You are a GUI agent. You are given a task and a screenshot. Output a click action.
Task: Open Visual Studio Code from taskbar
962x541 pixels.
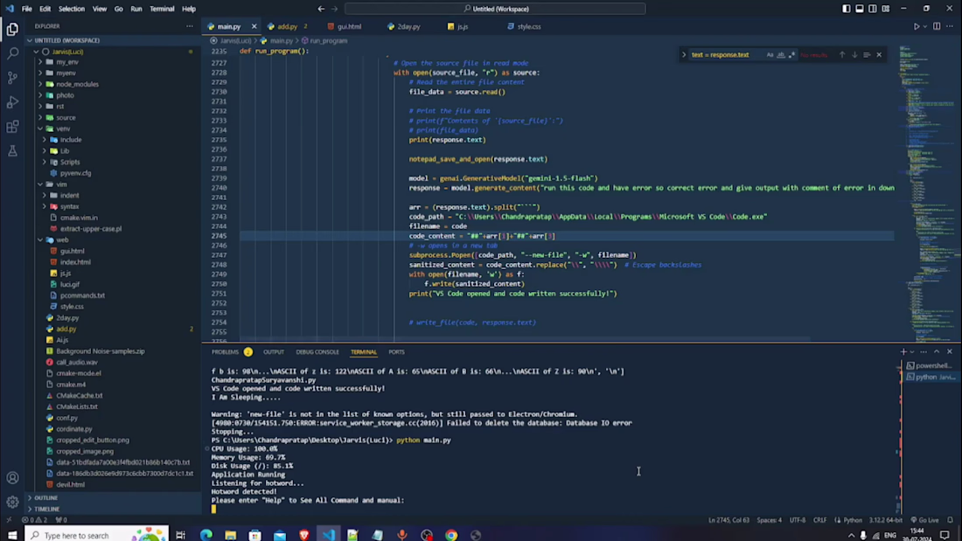[x=328, y=535]
